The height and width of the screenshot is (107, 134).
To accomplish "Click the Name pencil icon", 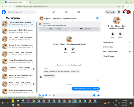I will pyautogui.click(x=73, y=49).
